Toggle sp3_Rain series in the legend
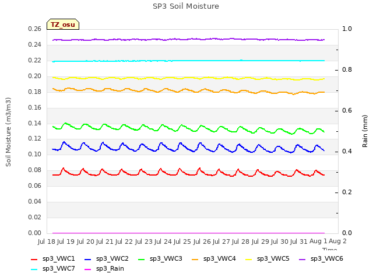Image resolution: width=373 pixels, height=280 pixels. 104,269
